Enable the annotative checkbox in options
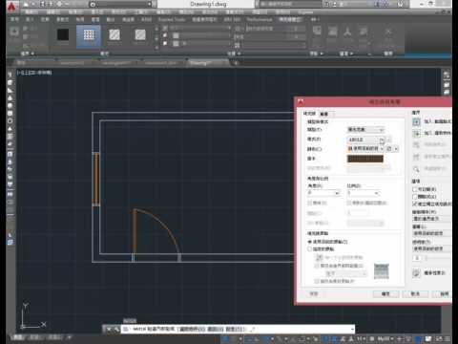 pos(415,189)
